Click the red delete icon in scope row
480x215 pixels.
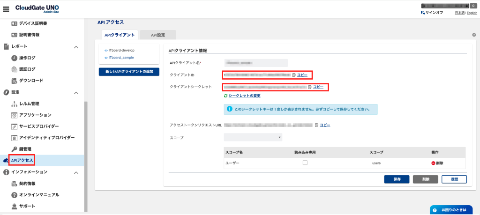pos(433,163)
